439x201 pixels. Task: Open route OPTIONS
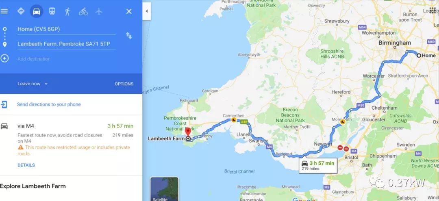(x=124, y=84)
